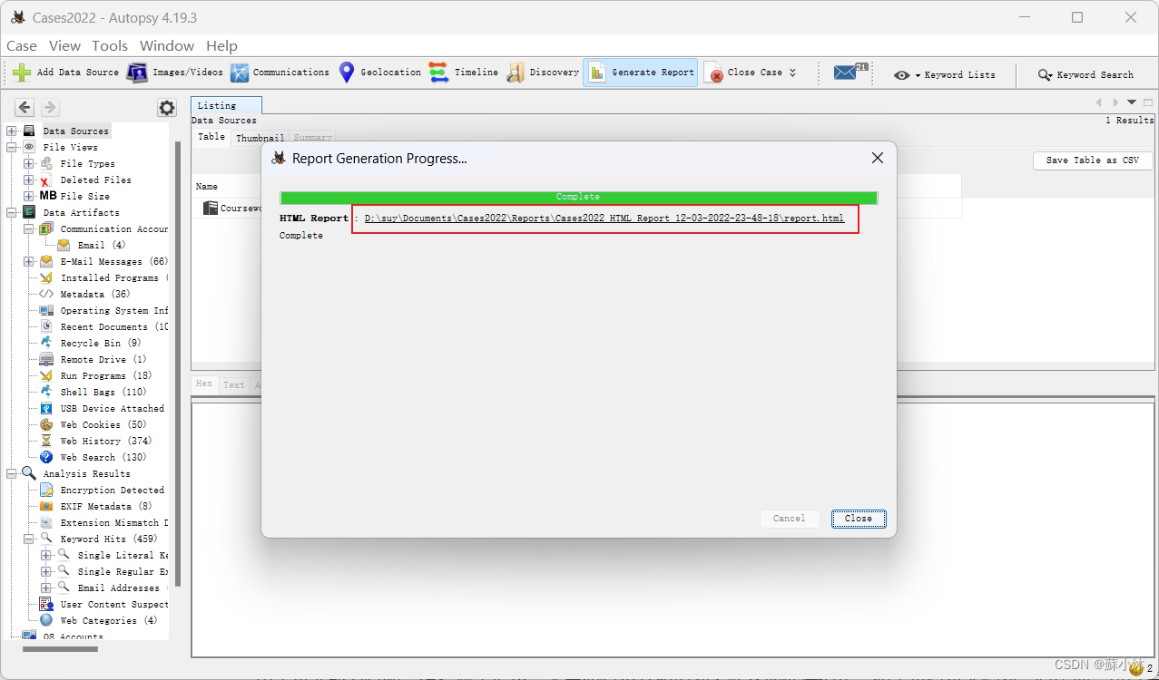
Task: Click the Add Data Source toolbar icon
Action: tap(22, 73)
